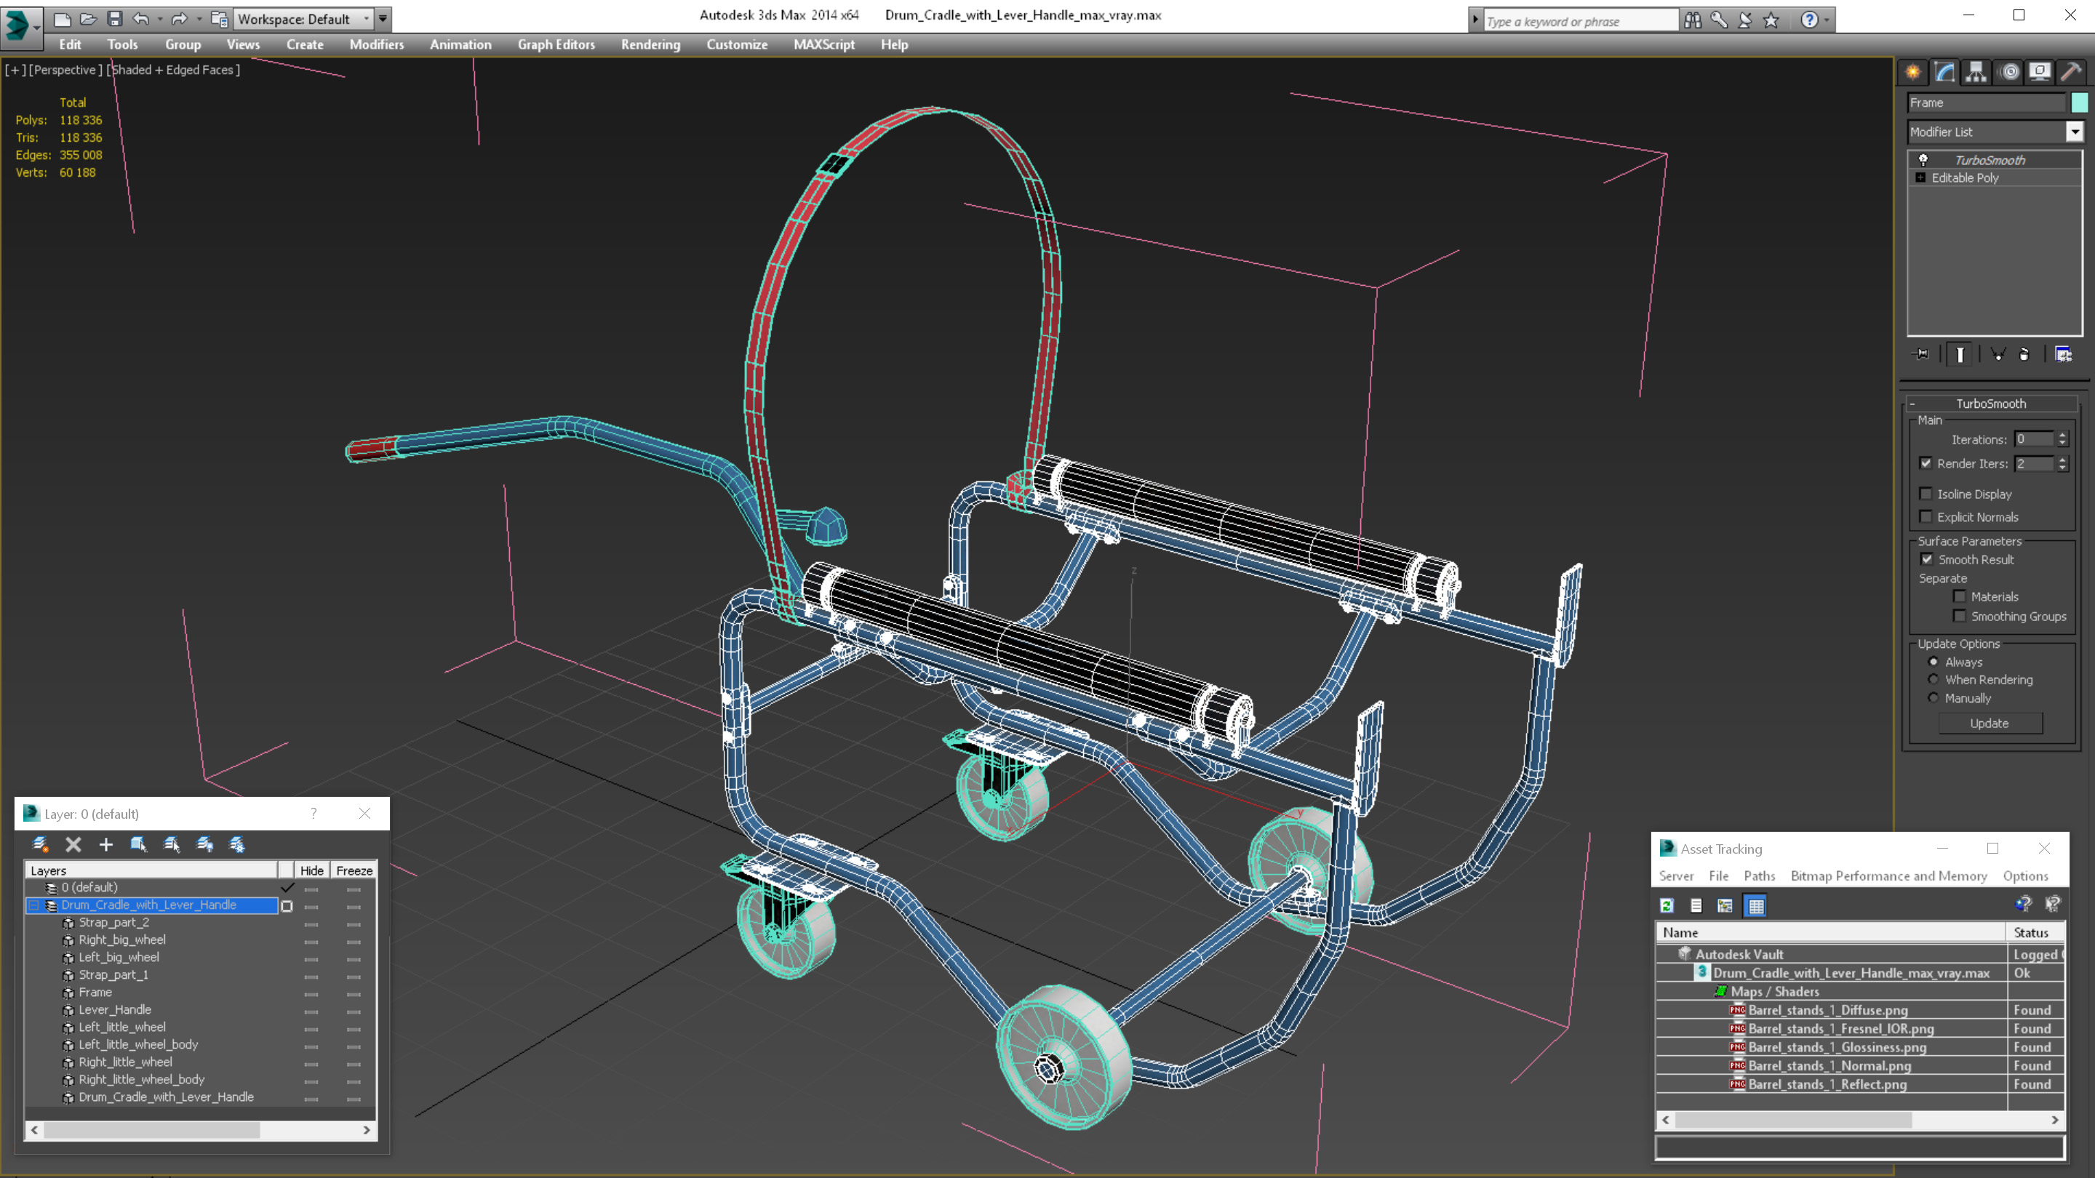Expand Editable Poly plus in modifier stack
This screenshot has width=2095, height=1178.
tap(1921, 177)
